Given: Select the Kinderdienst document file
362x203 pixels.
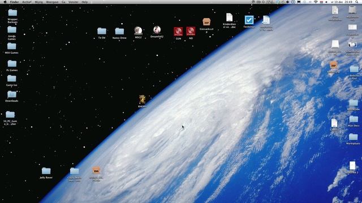Looking at the screenshot, I should [229, 17].
